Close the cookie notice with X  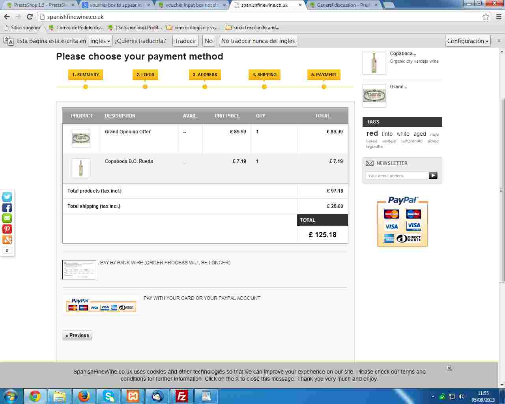(449, 368)
